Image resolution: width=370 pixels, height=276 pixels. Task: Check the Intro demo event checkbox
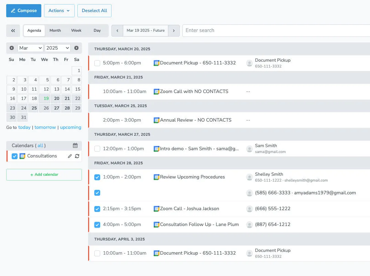point(97,148)
